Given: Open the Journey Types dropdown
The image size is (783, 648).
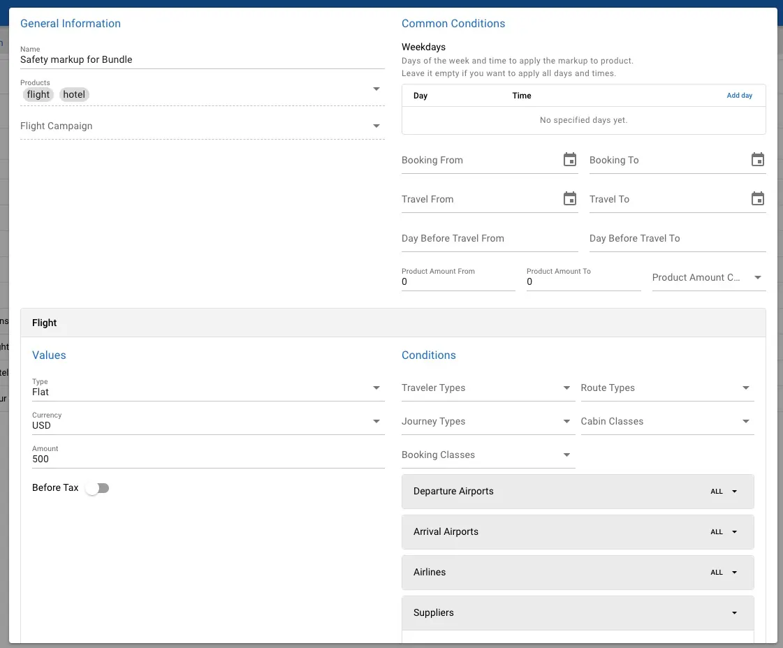Looking at the screenshot, I should tap(488, 421).
